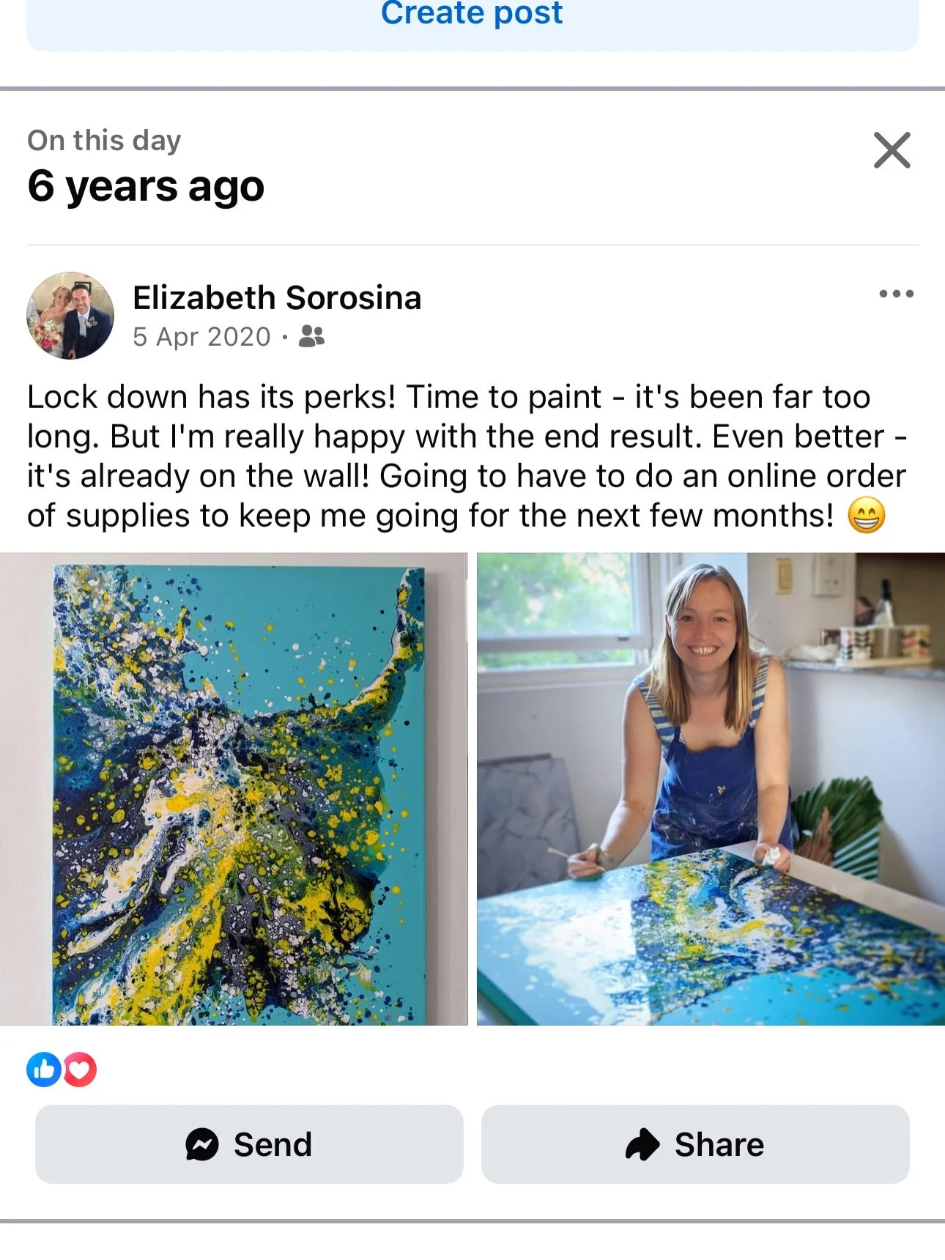Click the share arrow icon
945x1260 pixels.
pyautogui.click(x=642, y=1144)
